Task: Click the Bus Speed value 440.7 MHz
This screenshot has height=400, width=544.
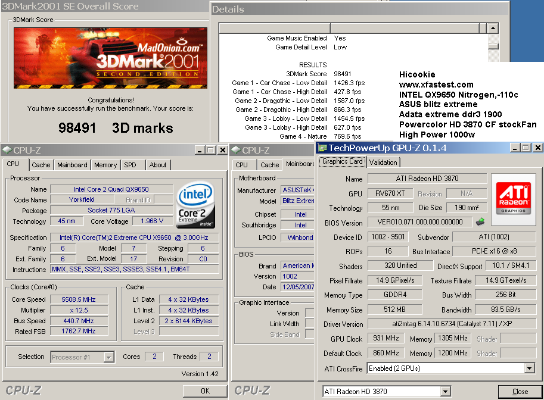Action: pos(79,321)
